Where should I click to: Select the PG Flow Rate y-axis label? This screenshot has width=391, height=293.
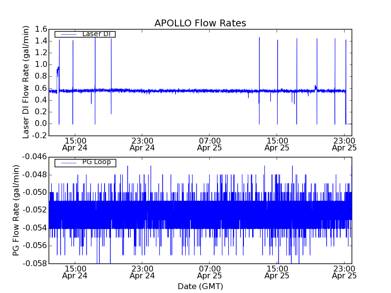point(16,210)
